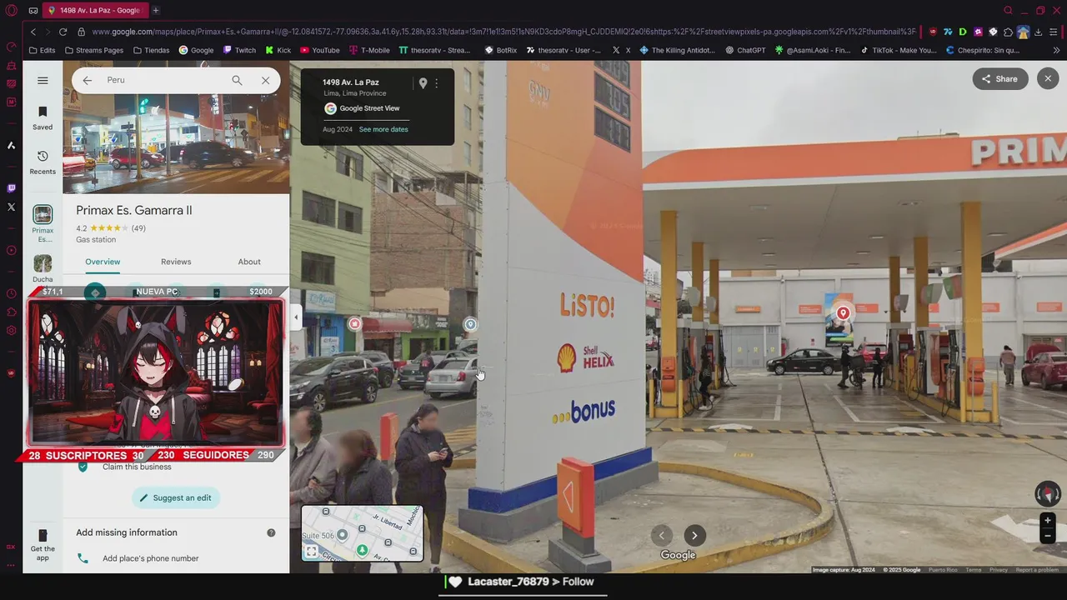The width and height of the screenshot is (1067, 600).
Task: Switch to the Overview tab
Action: [x=103, y=262]
